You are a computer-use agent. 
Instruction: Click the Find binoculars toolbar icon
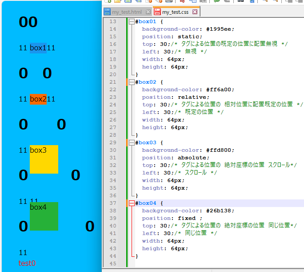240,1
